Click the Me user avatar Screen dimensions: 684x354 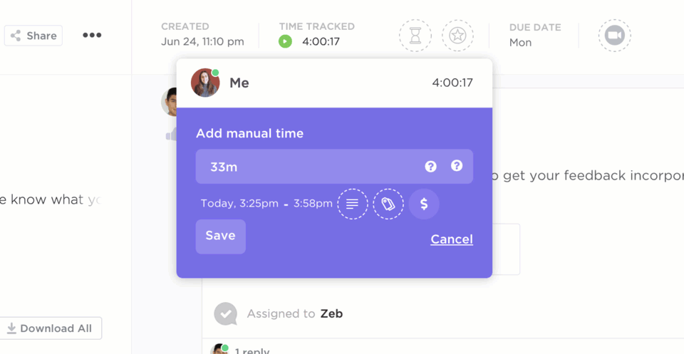[x=205, y=83]
